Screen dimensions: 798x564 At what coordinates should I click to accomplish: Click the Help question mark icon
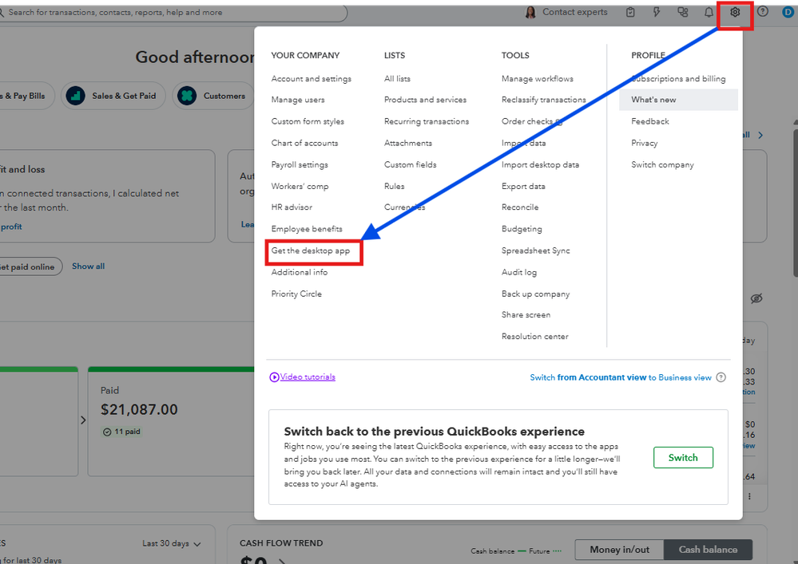tap(762, 13)
